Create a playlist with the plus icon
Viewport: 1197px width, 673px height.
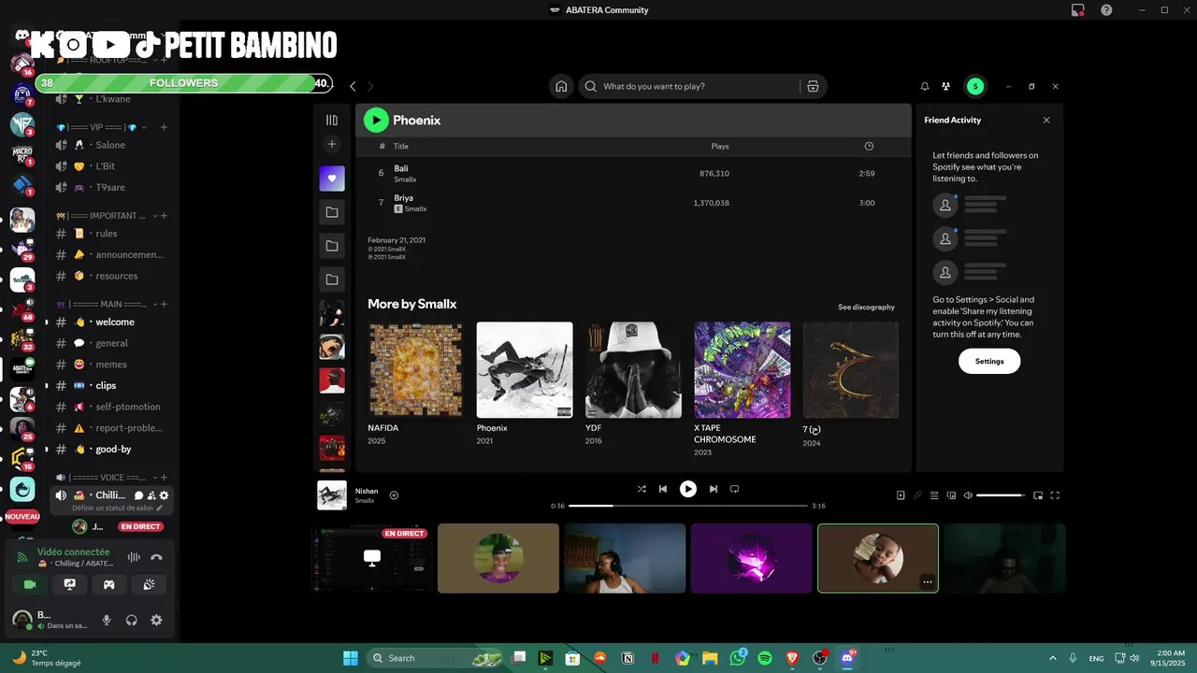pyautogui.click(x=331, y=144)
